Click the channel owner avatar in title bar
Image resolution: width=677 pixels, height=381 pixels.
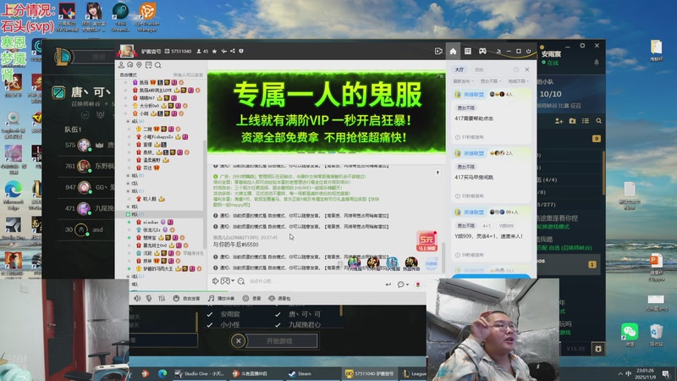pyautogui.click(x=126, y=51)
